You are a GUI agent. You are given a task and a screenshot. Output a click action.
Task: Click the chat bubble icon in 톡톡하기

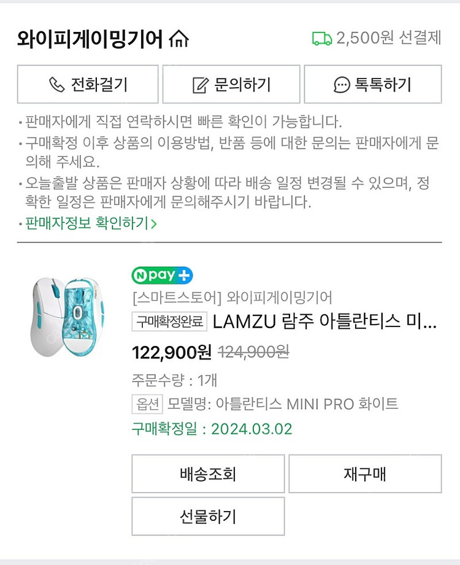point(342,85)
